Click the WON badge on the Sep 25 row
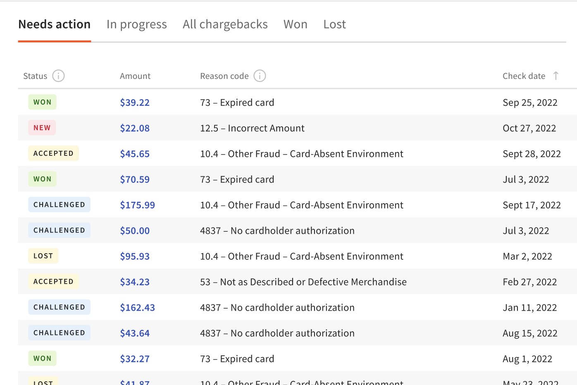Image resolution: width=577 pixels, height=385 pixels. point(42,102)
